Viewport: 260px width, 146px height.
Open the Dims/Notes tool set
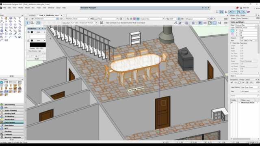pyautogui.click(x=12, y=125)
